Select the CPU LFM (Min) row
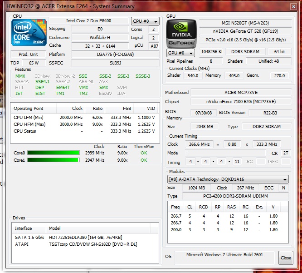This screenshot has height=273, width=302. point(84,118)
